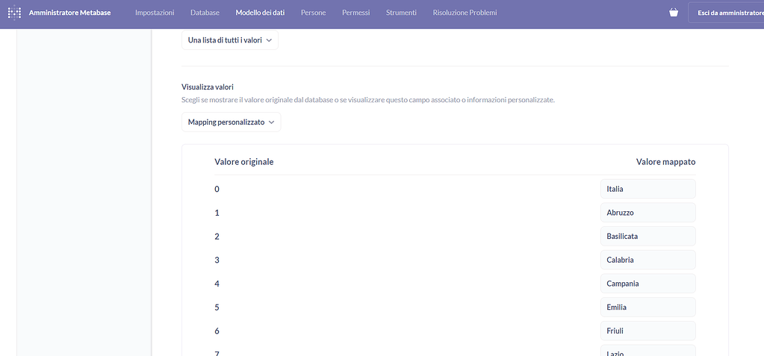
Task: Open the store basket icon
Action: coord(674,13)
